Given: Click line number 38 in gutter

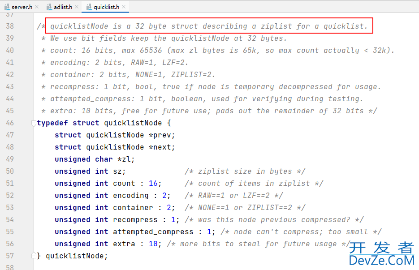Looking at the screenshot, I should pyautogui.click(x=10, y=26).
